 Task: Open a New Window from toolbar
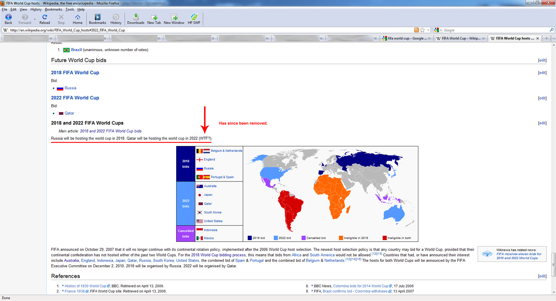174,19
